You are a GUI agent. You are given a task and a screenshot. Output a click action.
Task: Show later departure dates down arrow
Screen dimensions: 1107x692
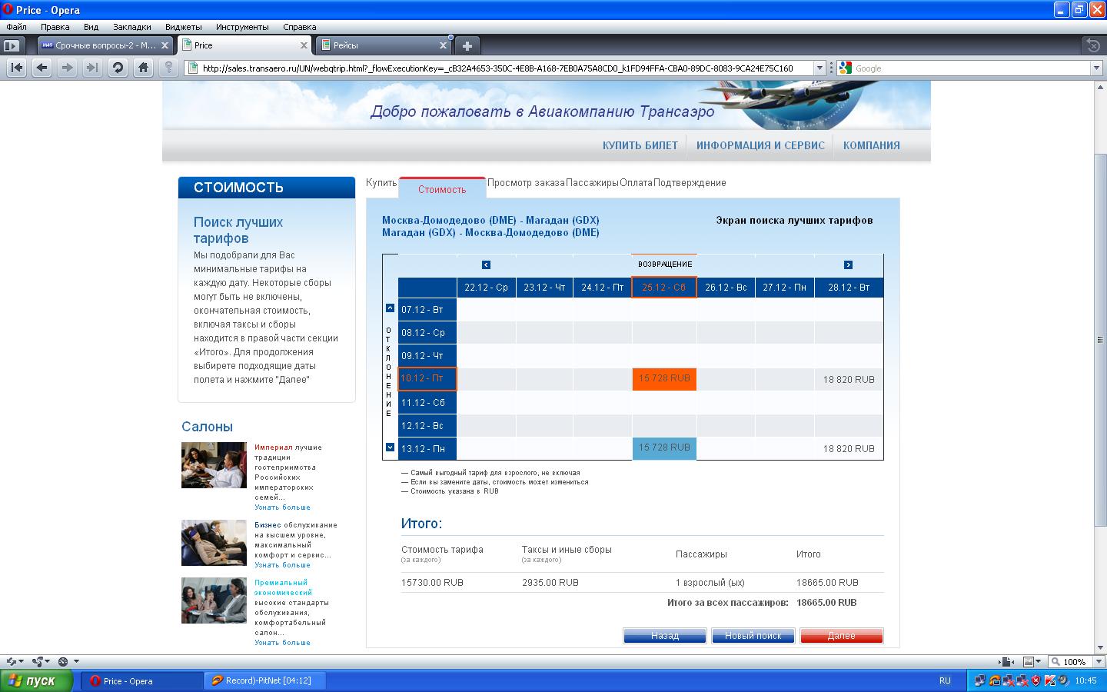tap(390, 447)
